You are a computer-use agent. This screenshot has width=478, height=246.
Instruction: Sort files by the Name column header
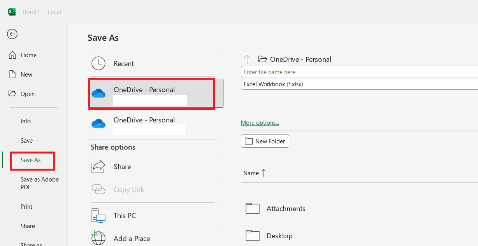pos(251,173)
